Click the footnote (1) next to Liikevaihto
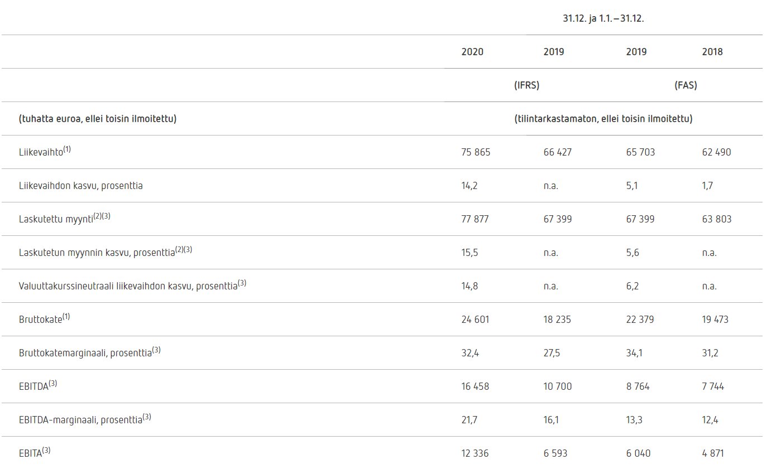The width and height of the screenshot is (781, 469). [x=67, y=149]
